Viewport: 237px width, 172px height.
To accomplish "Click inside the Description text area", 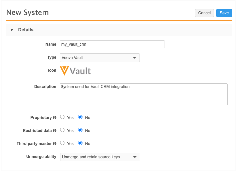I will point(144,94).
